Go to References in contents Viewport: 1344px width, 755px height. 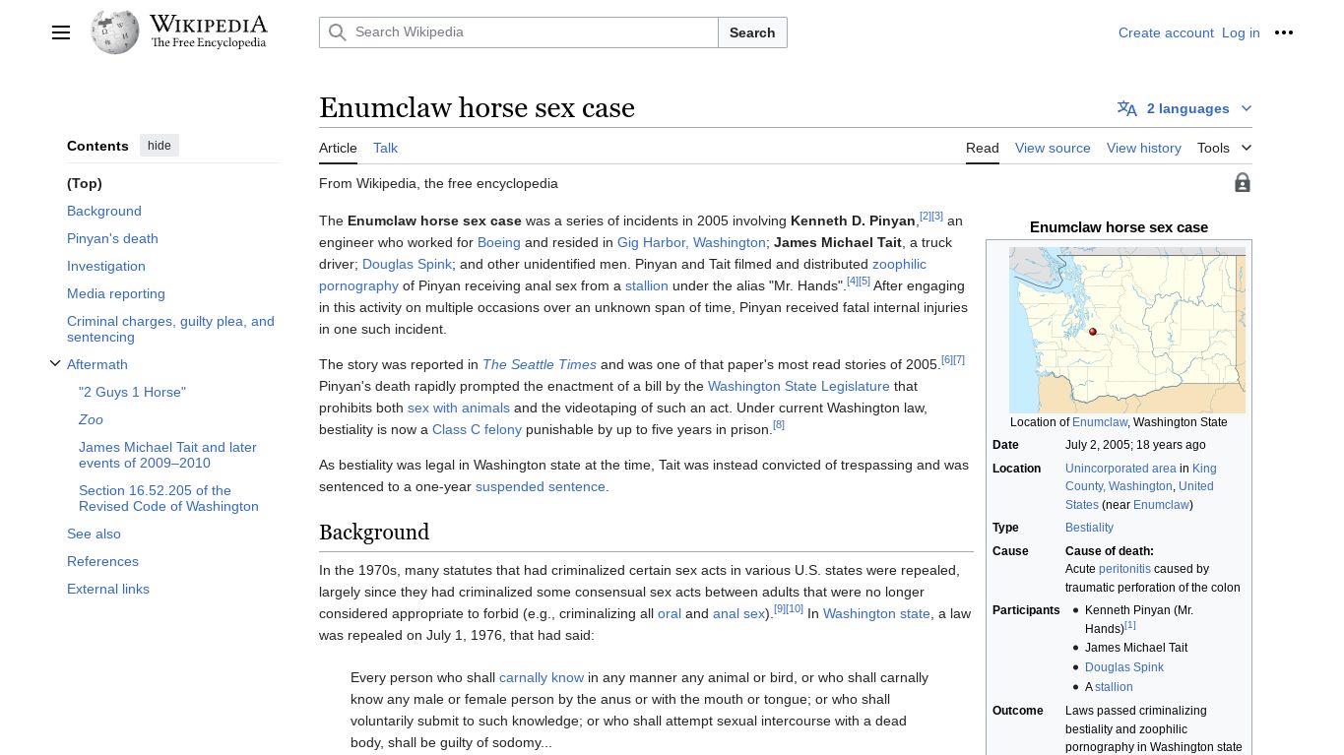[x=102, y=561]
